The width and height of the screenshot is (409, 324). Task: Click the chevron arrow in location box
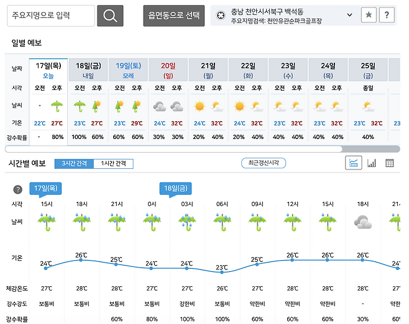point(349,14)
